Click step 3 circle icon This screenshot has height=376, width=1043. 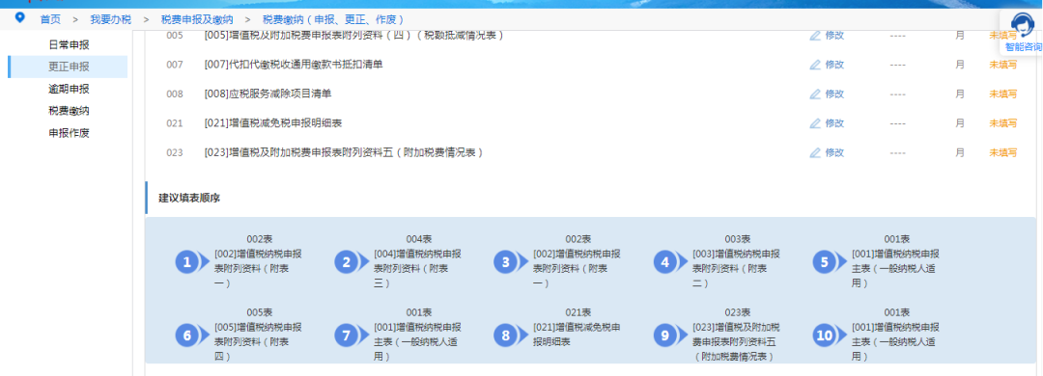pyautogui.click(x=505, y=262)
